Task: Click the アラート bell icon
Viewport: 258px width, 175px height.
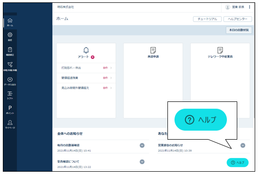Action: [x=86, y=50]
